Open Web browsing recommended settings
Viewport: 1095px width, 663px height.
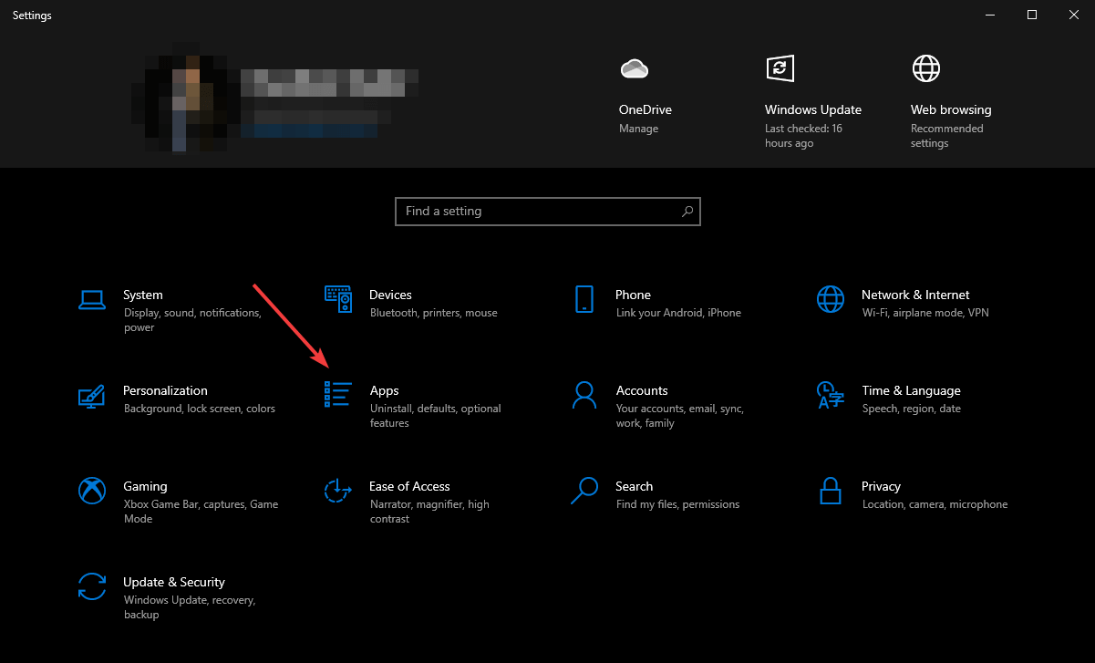coord(926,68)
